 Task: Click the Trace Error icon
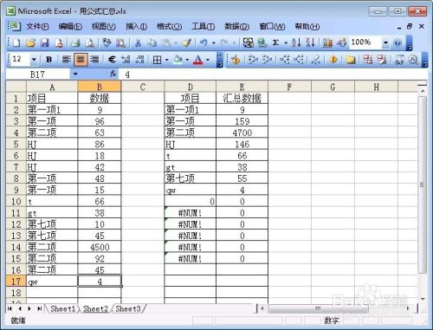333,60
